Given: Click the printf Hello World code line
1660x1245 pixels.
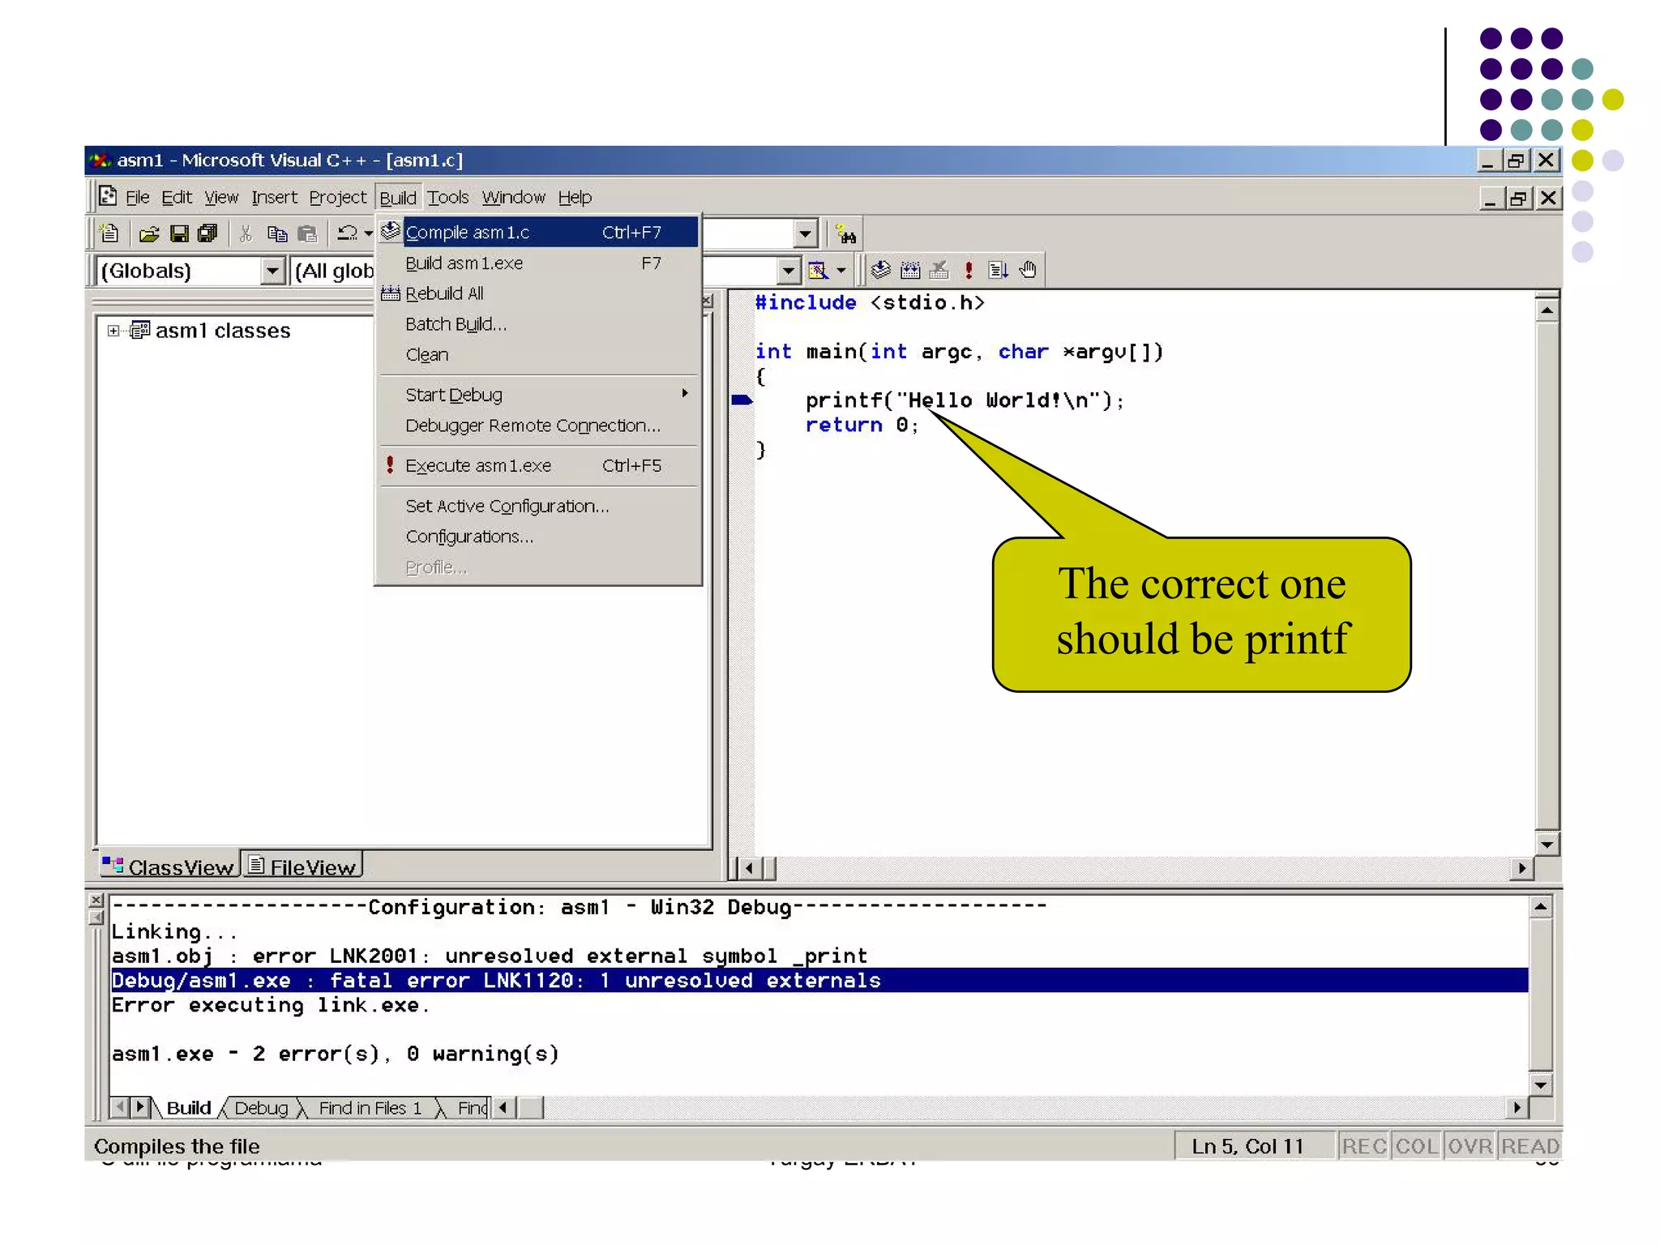Looking at the screenshot, I should [965, 400].
